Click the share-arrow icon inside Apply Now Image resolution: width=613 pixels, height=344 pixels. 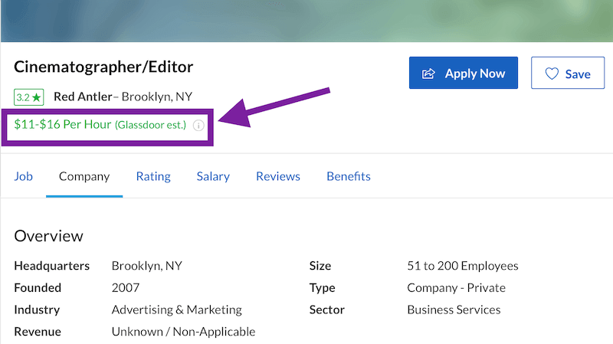[429, 74]
